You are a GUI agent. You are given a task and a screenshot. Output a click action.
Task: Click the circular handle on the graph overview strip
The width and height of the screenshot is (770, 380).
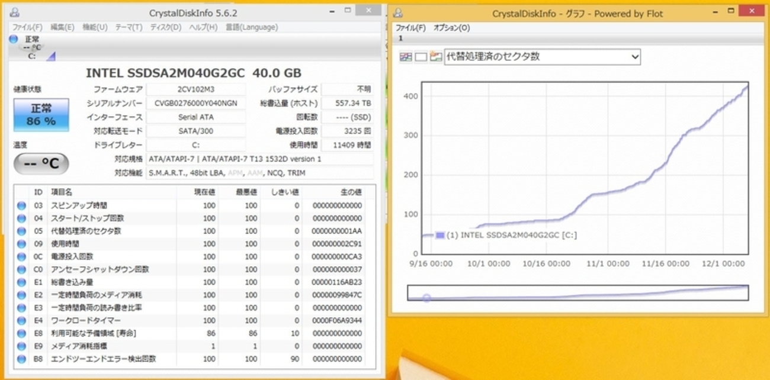426,298
